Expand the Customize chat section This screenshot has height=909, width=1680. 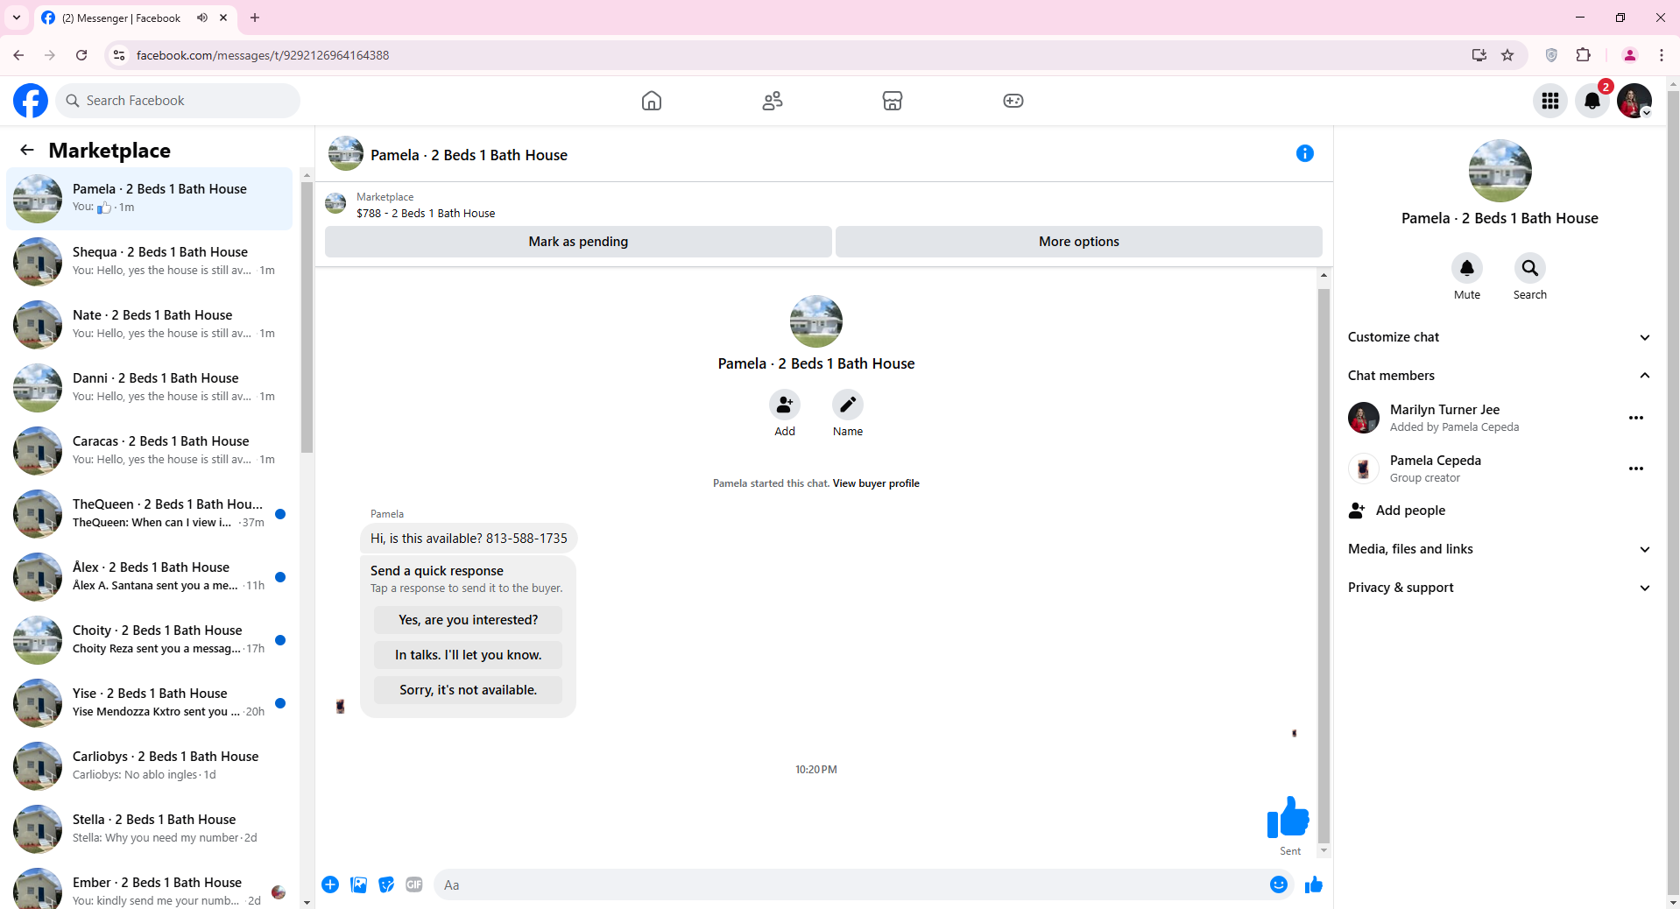point(1499,337)
